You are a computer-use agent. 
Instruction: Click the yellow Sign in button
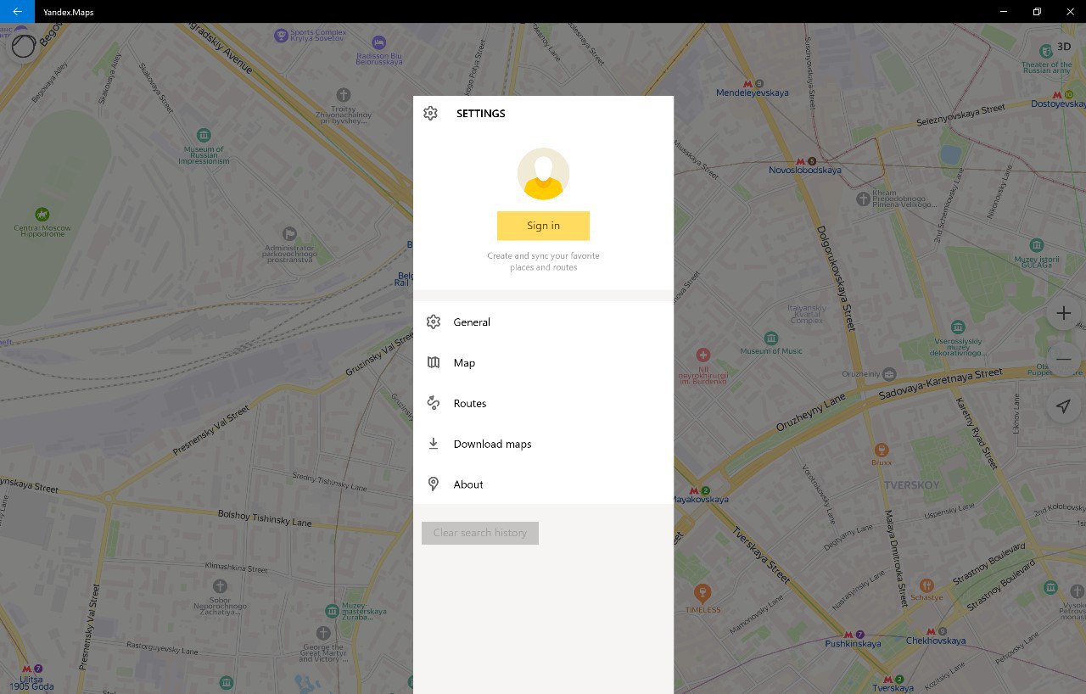coord(543,226)
